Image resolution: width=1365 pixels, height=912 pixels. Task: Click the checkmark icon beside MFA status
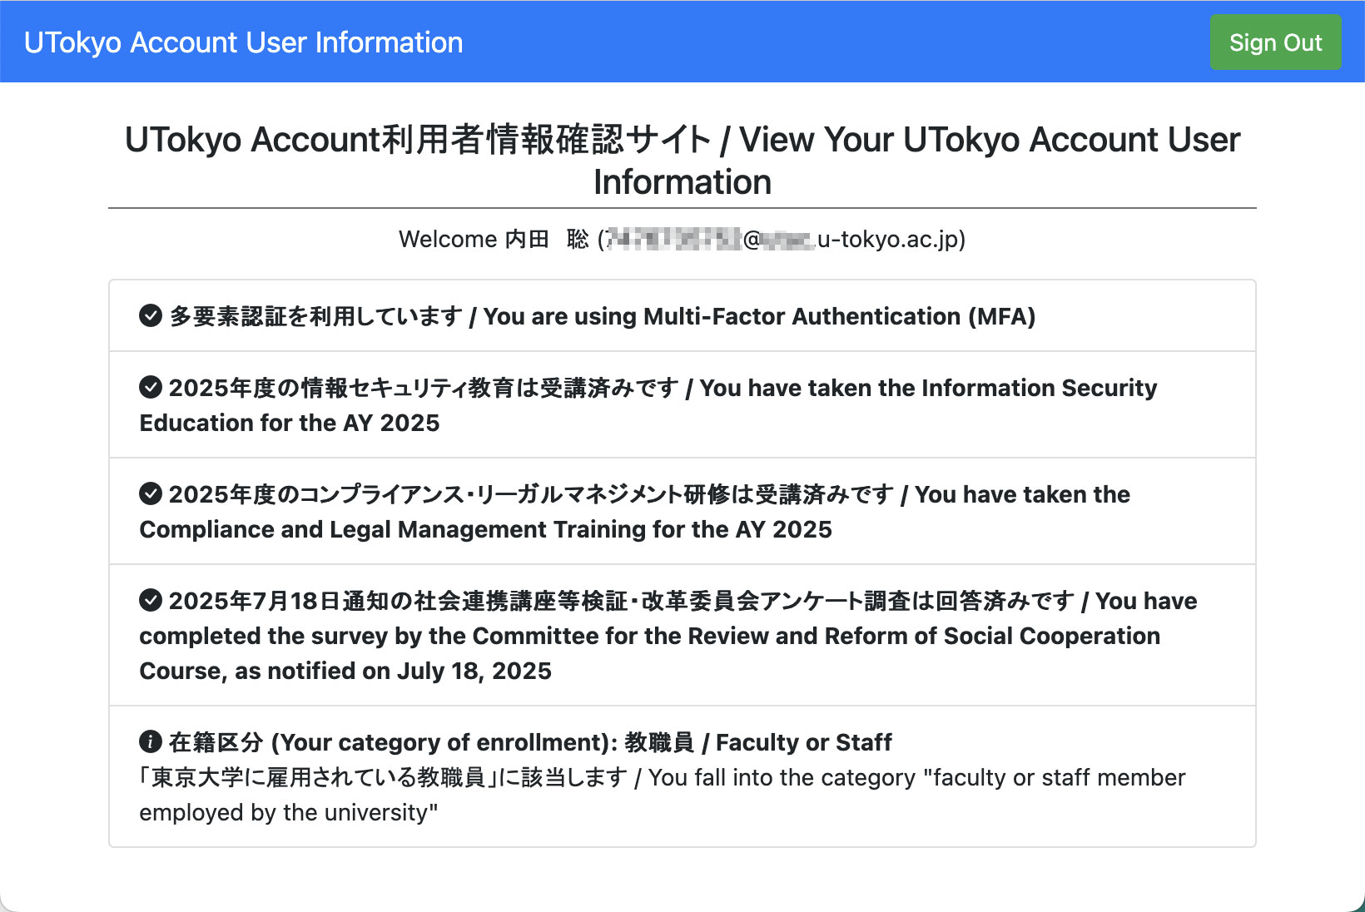pyautogui.click(x=151, y=316)
